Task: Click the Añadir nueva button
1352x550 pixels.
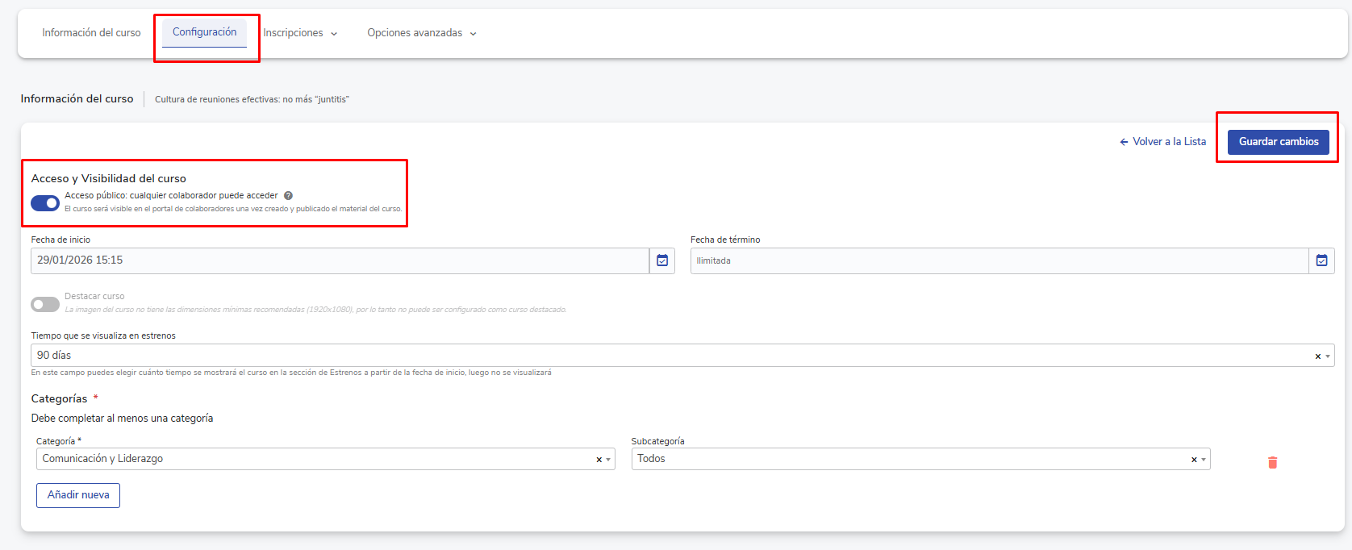Action: pos(78,495)
